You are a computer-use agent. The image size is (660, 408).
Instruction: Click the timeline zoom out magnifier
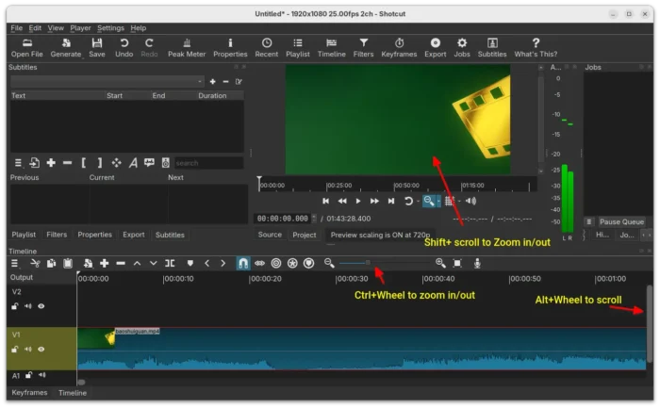click(329, 263)
